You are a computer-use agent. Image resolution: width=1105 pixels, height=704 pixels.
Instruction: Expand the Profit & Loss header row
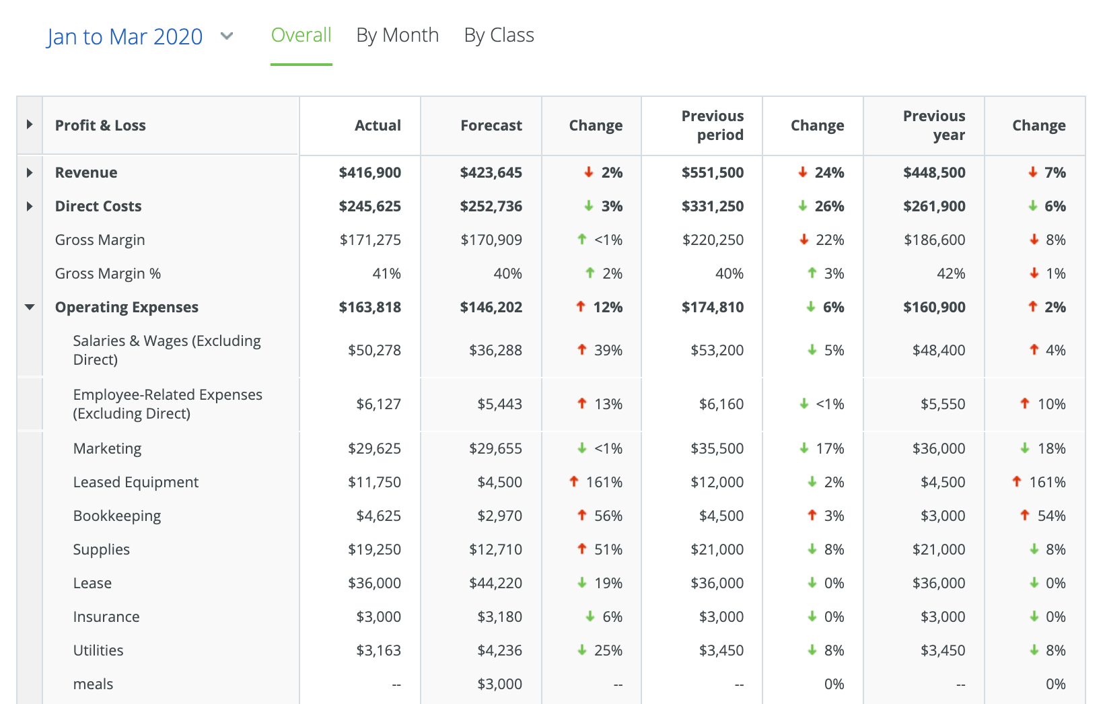click(x=30, y=125)
